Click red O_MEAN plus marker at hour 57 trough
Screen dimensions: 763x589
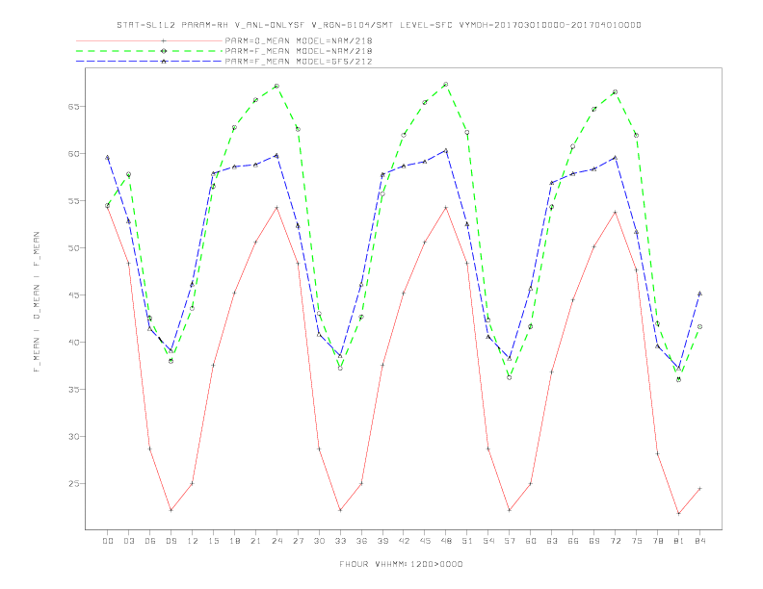[510, 510]
